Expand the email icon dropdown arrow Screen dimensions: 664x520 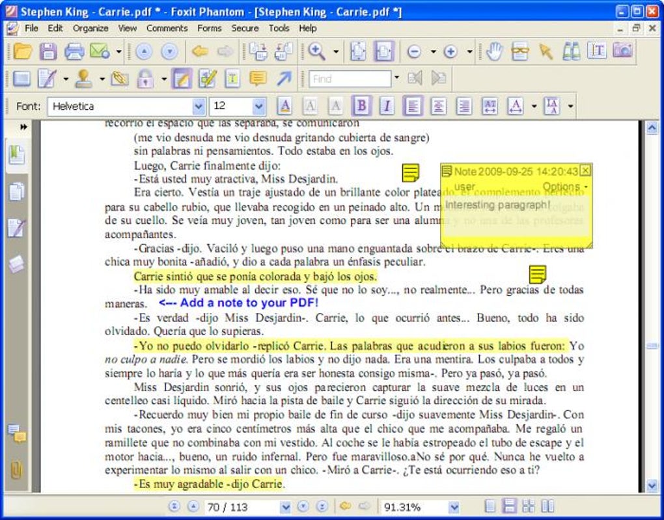[x=119, y=51]
